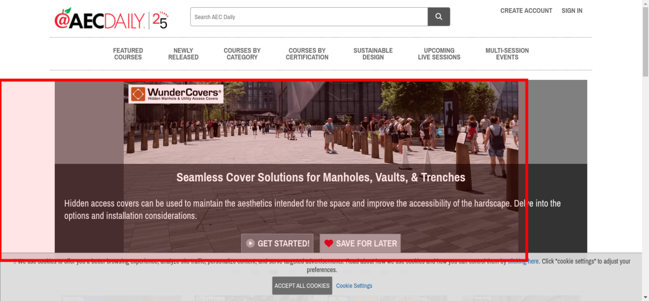Click the Sign In link

click(572, 11)
